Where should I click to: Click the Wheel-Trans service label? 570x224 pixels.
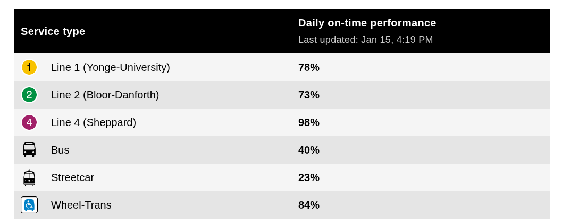point(81,205)
